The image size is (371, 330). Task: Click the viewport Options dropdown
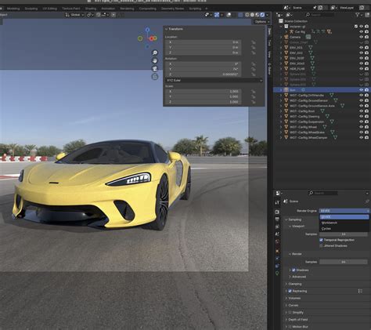[x=261, y=22]
